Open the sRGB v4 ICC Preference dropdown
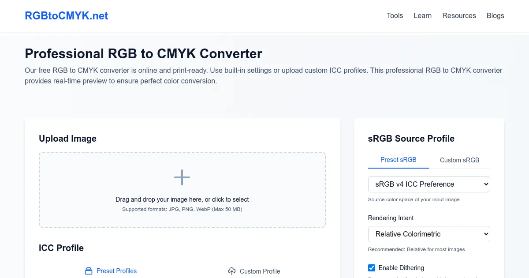Image resolution: width=529 pixels, height=278 pixels. (429, 184)
